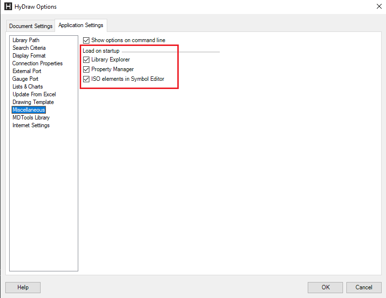Switch to the Document Settings tab
Image resolution: width=386 pixels, height=298 pixels.
31,26
